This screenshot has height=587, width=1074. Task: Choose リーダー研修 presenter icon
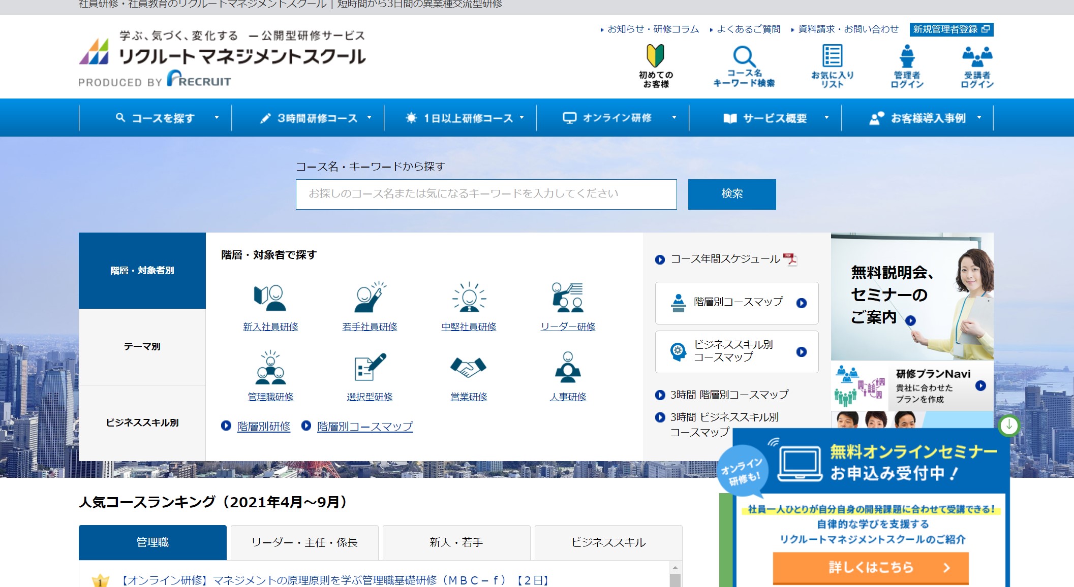pos(567,298)
